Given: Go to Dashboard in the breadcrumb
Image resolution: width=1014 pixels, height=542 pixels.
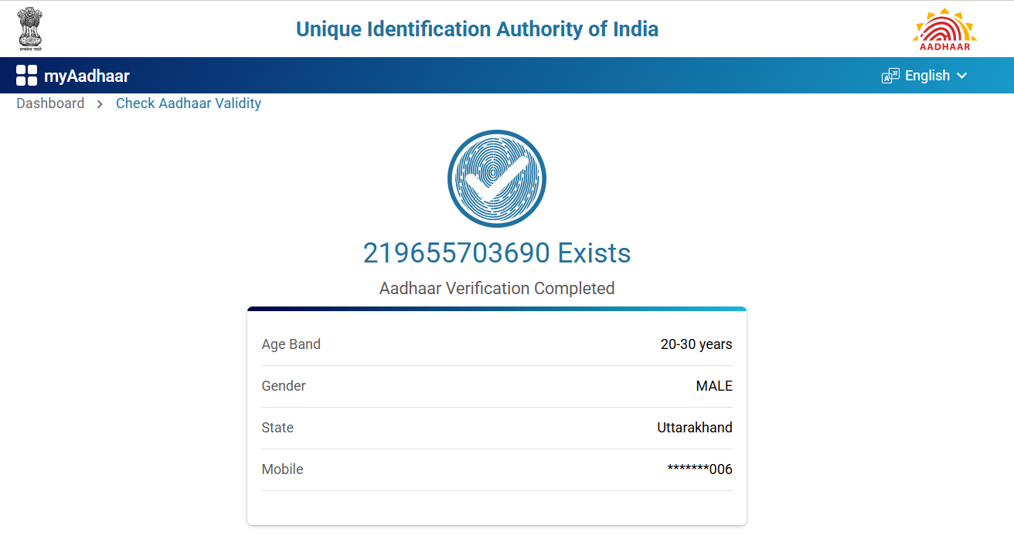Looking at the screenshot, I should click(50, 103).
